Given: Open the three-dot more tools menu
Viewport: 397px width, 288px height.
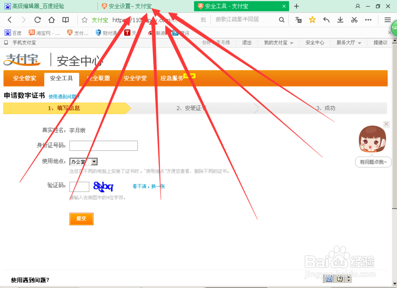Looking at the screenshot, I should point(368,20).
